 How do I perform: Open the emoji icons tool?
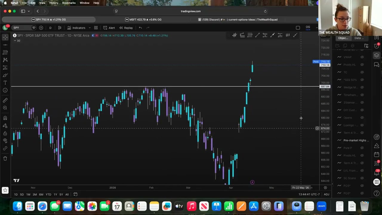[x=5, y=90]
